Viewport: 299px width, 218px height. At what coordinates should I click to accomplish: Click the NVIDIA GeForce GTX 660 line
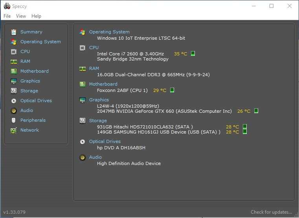click(164, 111)
